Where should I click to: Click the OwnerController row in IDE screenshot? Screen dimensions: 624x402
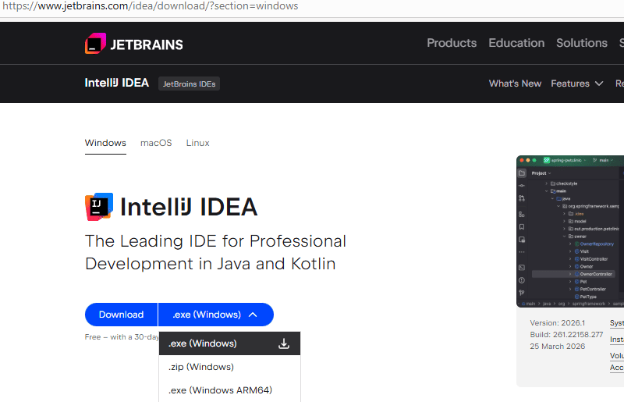573,274
